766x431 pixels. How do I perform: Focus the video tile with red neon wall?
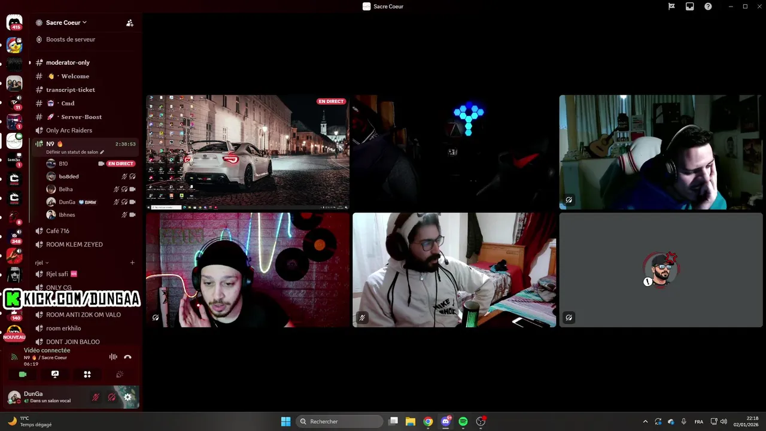248,270
